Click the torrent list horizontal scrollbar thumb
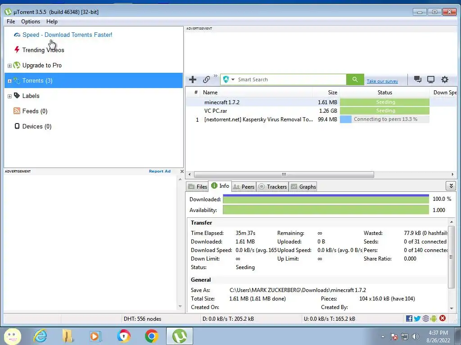Screen dimensions: 461x345 284,174
